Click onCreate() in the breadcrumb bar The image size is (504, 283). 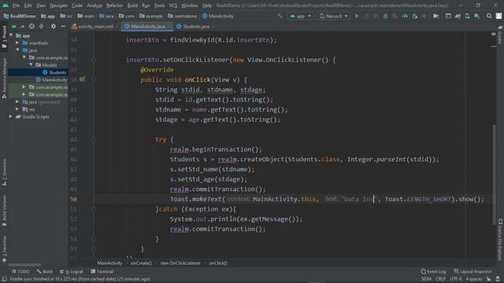(x=141, y=263)
